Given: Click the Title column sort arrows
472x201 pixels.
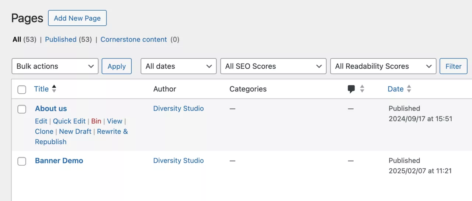Looking at the screenshot, I should [x=54, y=89].
